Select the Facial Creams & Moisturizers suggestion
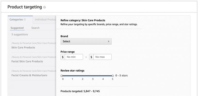The image size is (198, 96). click(29, 75)
